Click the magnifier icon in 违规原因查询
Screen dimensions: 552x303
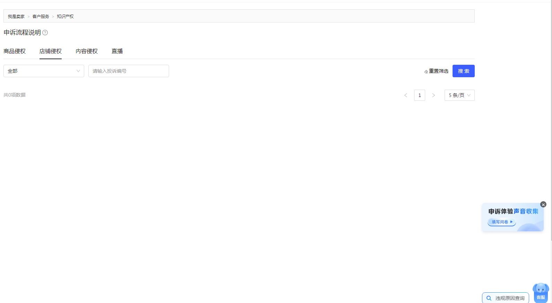tap(489, 298)
